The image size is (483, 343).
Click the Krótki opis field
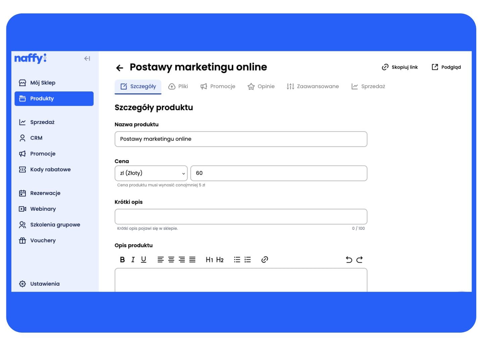click(x=241, y=217)
